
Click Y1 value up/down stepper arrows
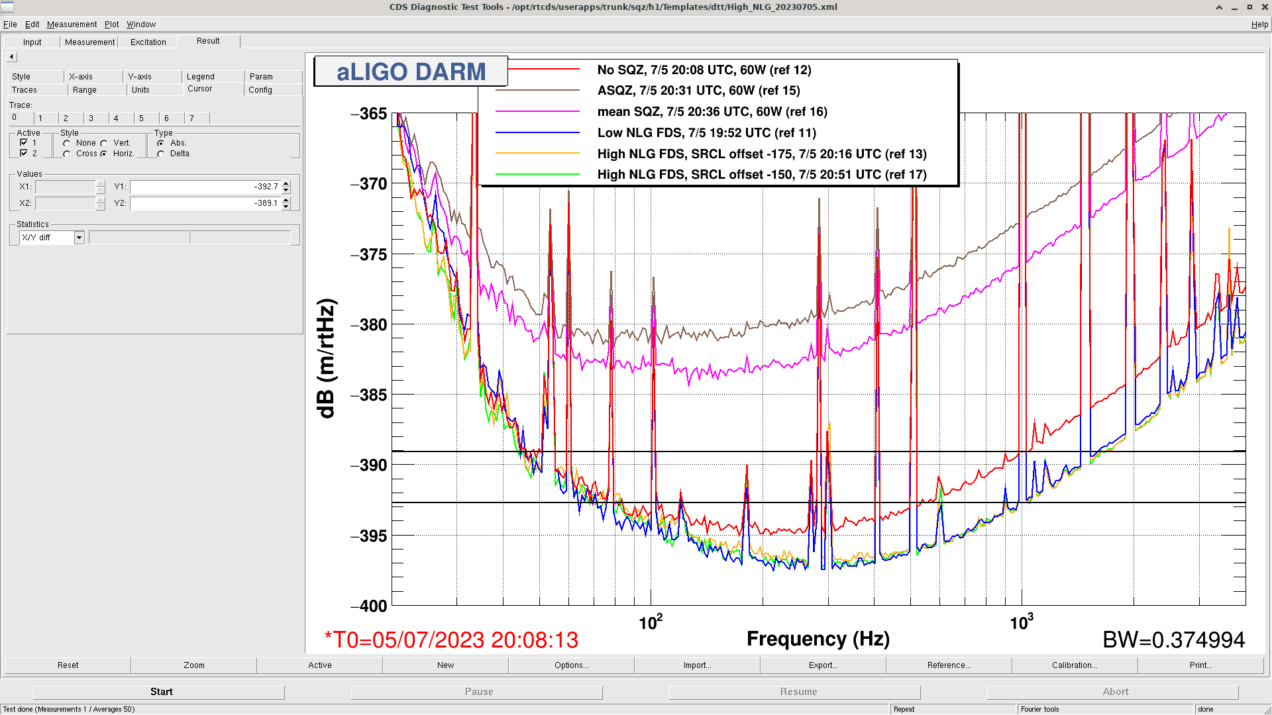286,187
